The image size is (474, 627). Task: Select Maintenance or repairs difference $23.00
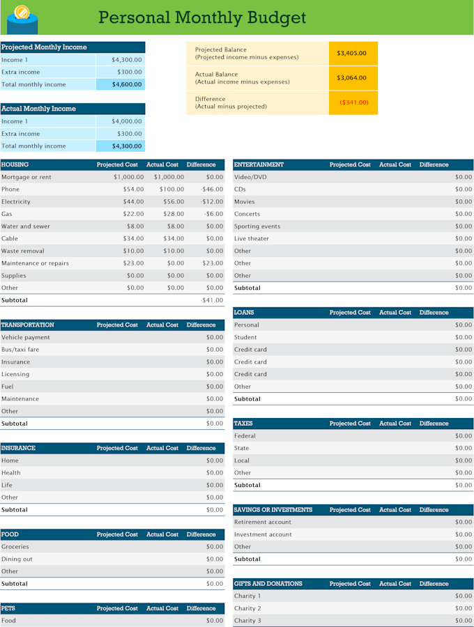pyautogui.click(x=213, y=263)
